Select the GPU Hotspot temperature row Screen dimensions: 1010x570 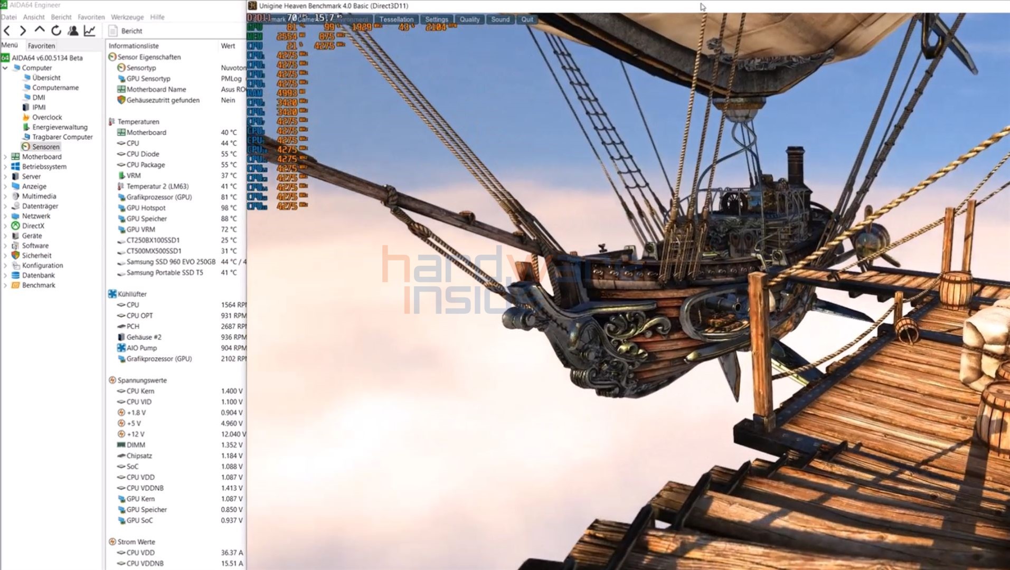pos(177,208)
